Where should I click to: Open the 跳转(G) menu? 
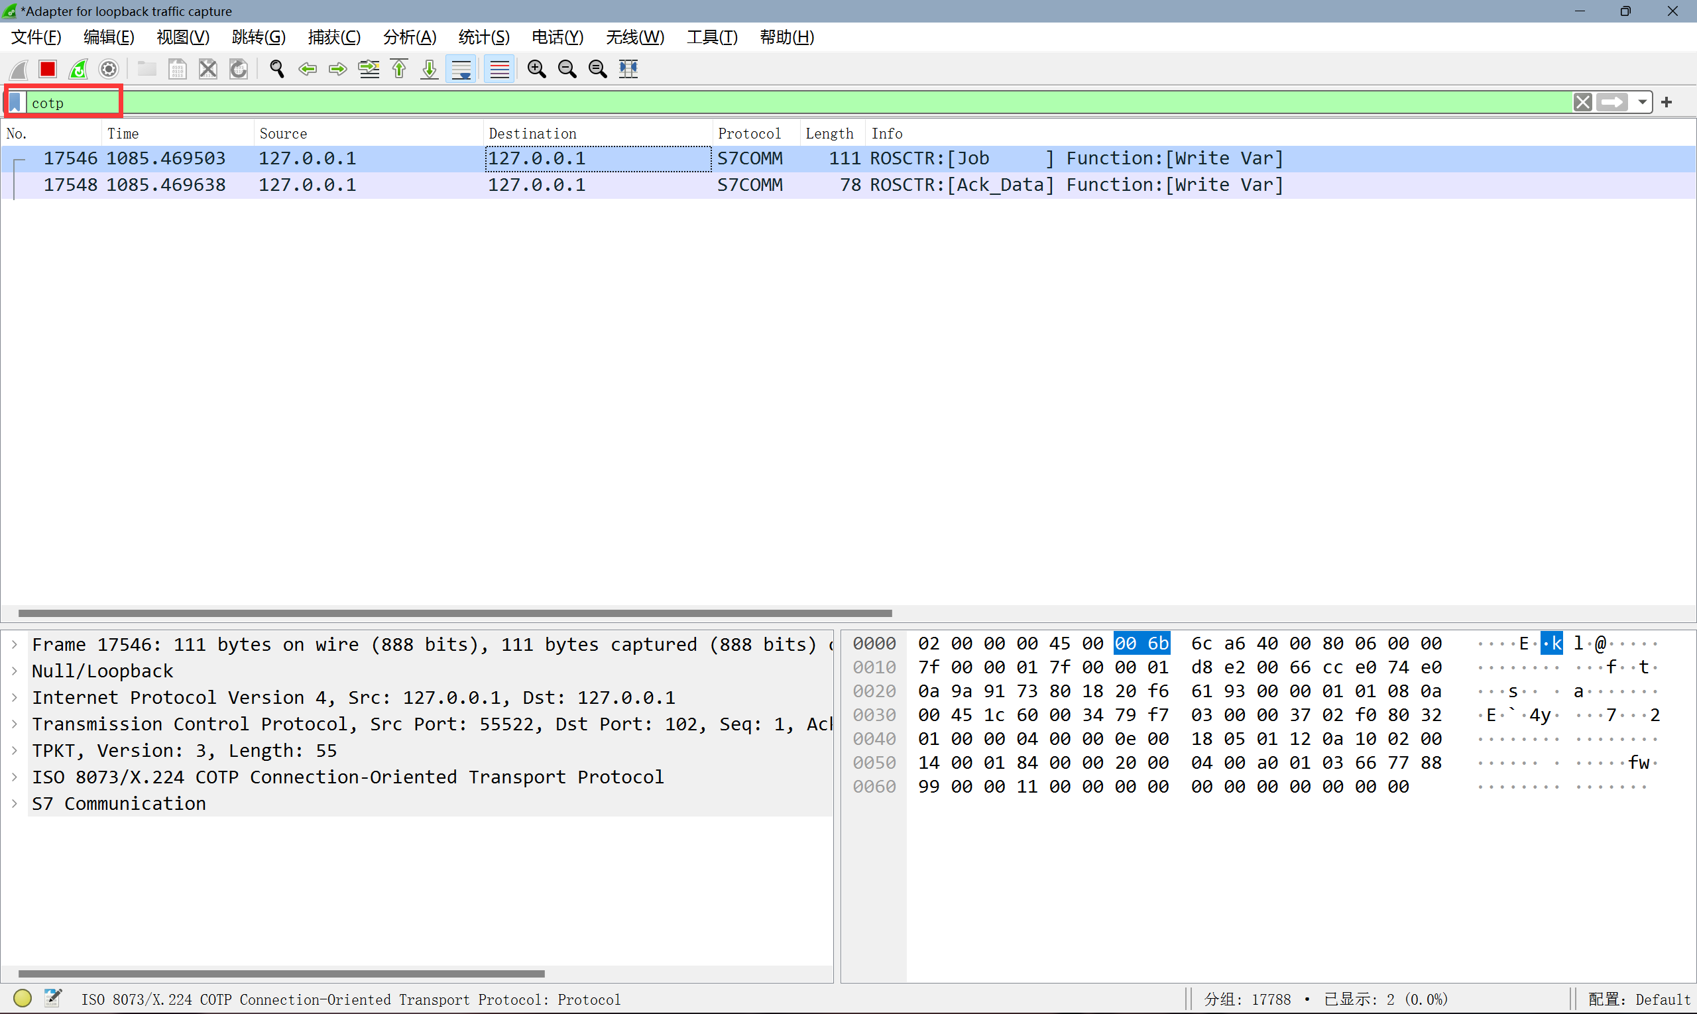click(259, 38)
